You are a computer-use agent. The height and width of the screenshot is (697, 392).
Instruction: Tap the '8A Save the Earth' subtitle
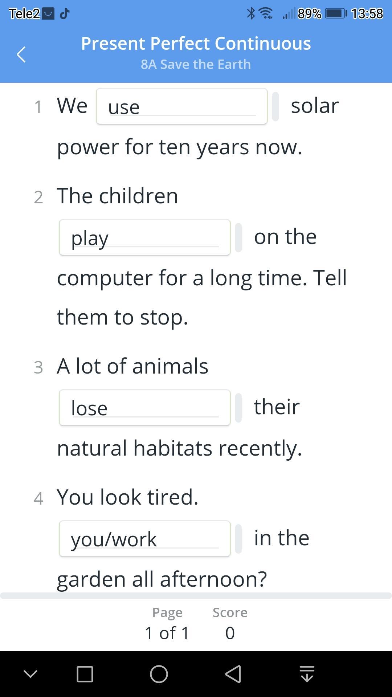[x=196, y=64]
